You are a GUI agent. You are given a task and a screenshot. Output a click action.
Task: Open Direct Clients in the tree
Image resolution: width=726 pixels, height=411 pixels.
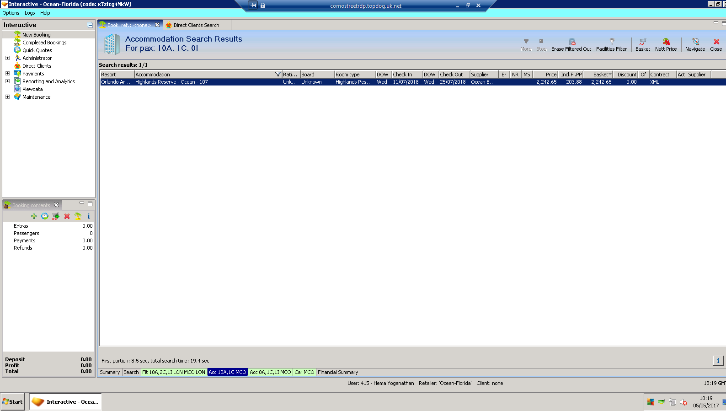click(x=37, y=66)
